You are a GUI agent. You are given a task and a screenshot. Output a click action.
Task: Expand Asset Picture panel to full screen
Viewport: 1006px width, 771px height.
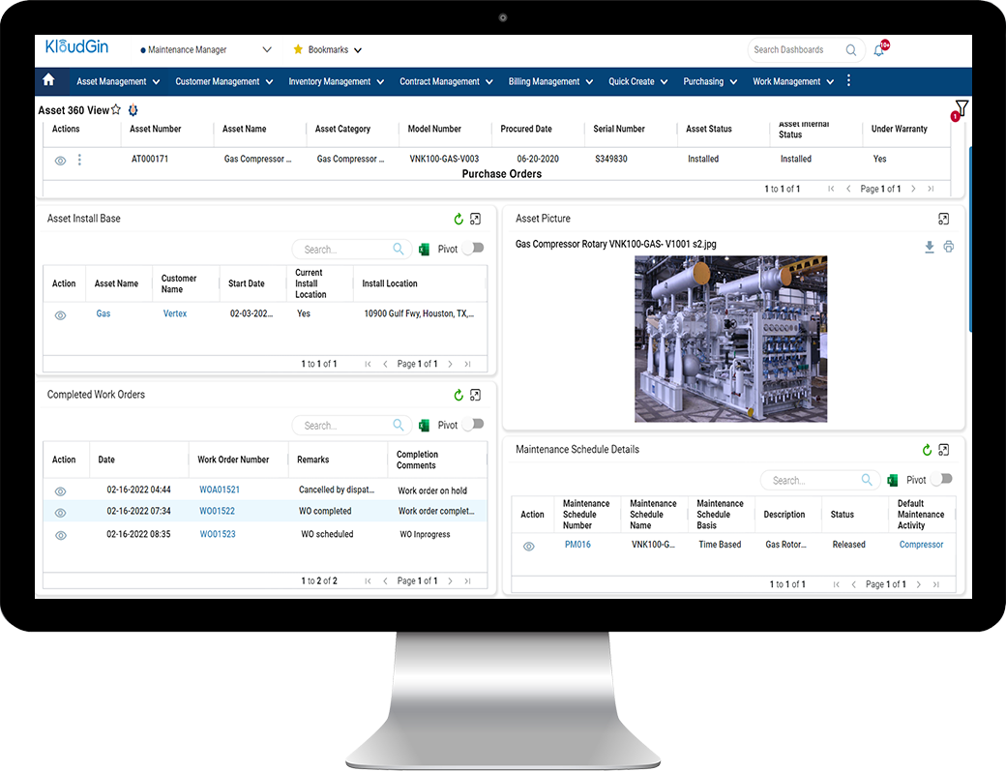coord(943,219)
